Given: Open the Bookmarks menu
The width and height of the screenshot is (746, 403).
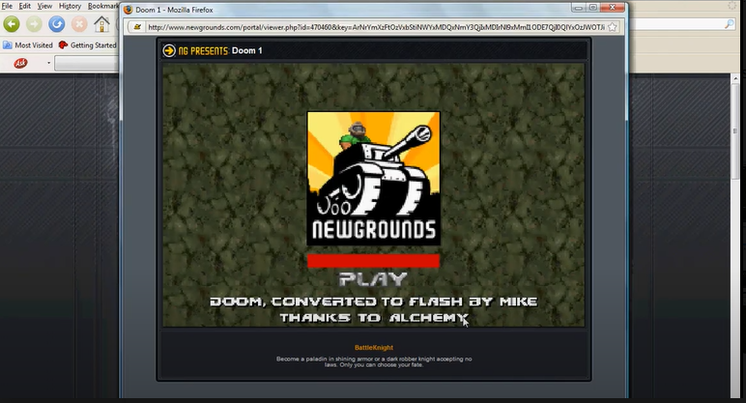Looking at the screenshot, I should [103, 6].
